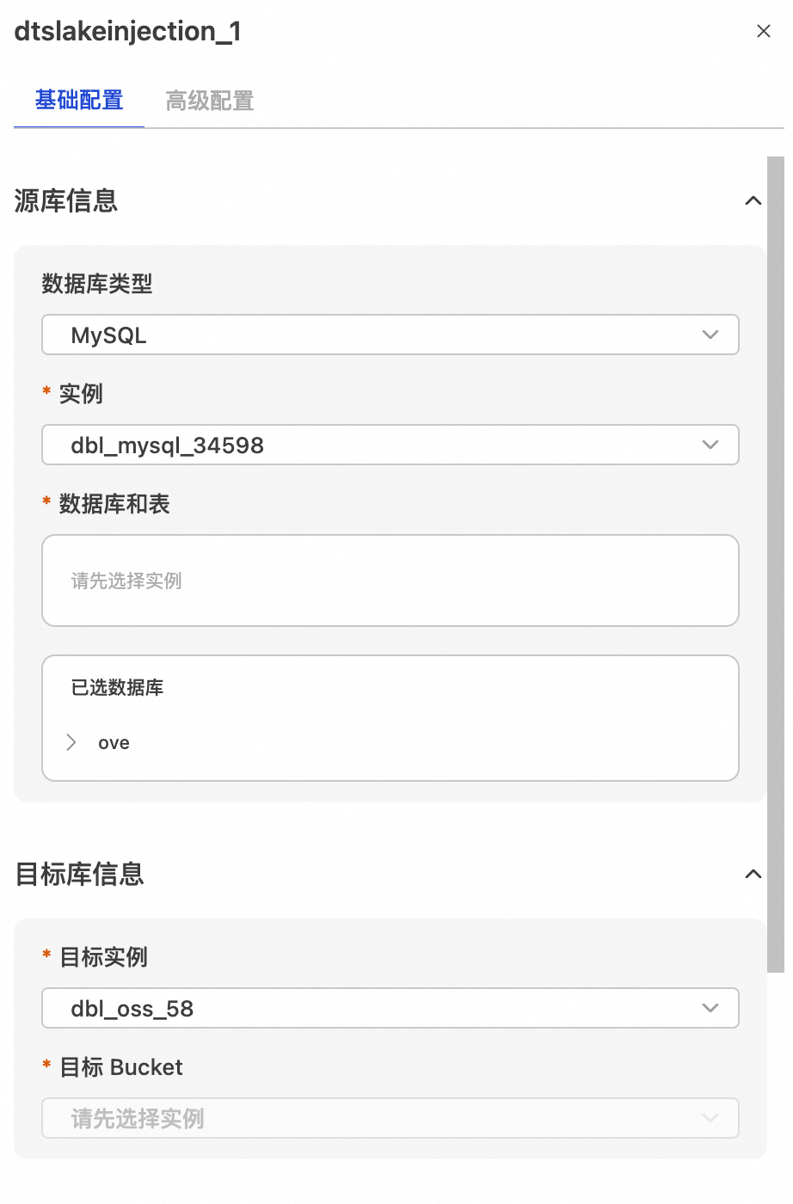
Task: Click the MySQL dropdown arrow icon
Action: pyautogui.click(x=710, y=335)
